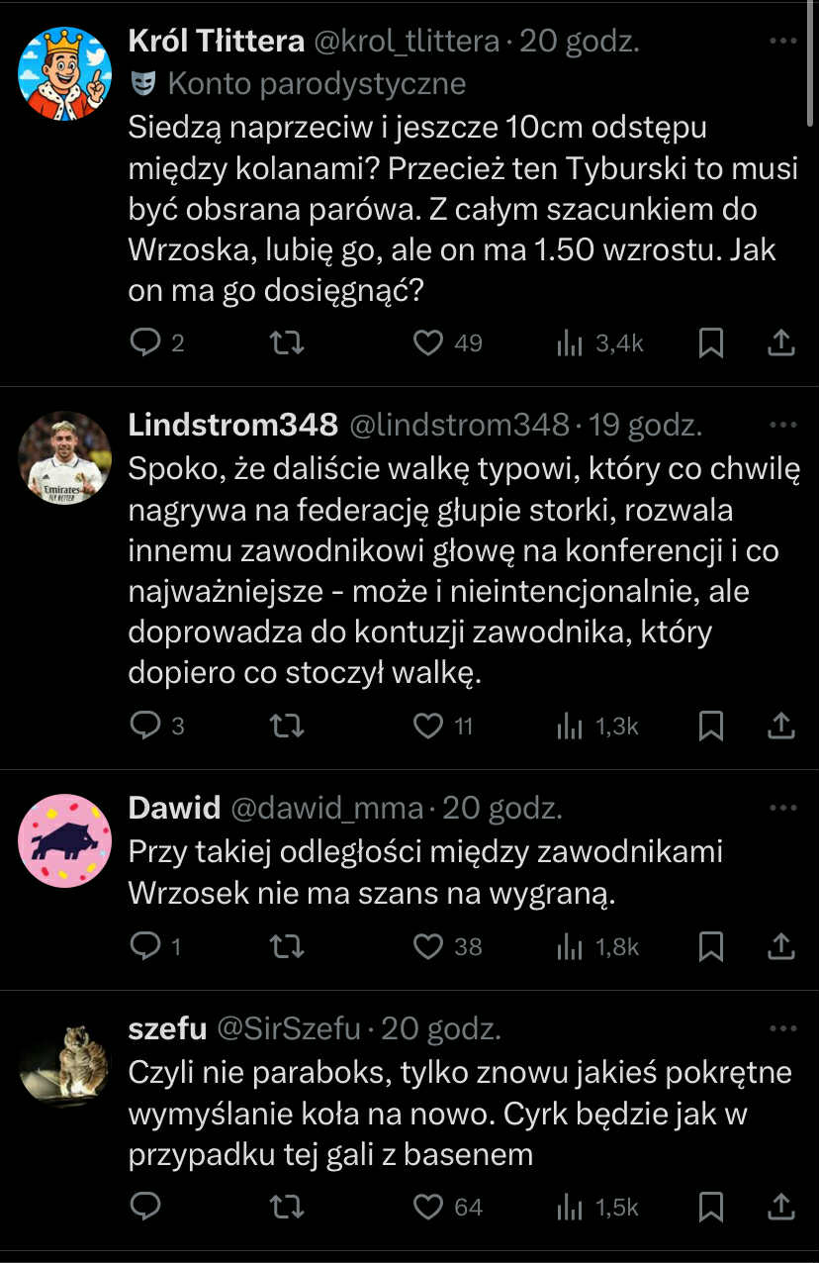Image resolution: width=819 pixels, height=1263 pixels.
Task: Open more options for Lindstrom348's tweet
Action: (782, 426)
